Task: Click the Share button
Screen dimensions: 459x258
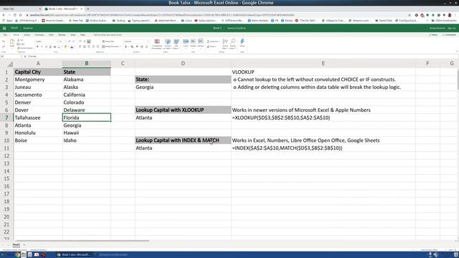Action: point(433,35)
